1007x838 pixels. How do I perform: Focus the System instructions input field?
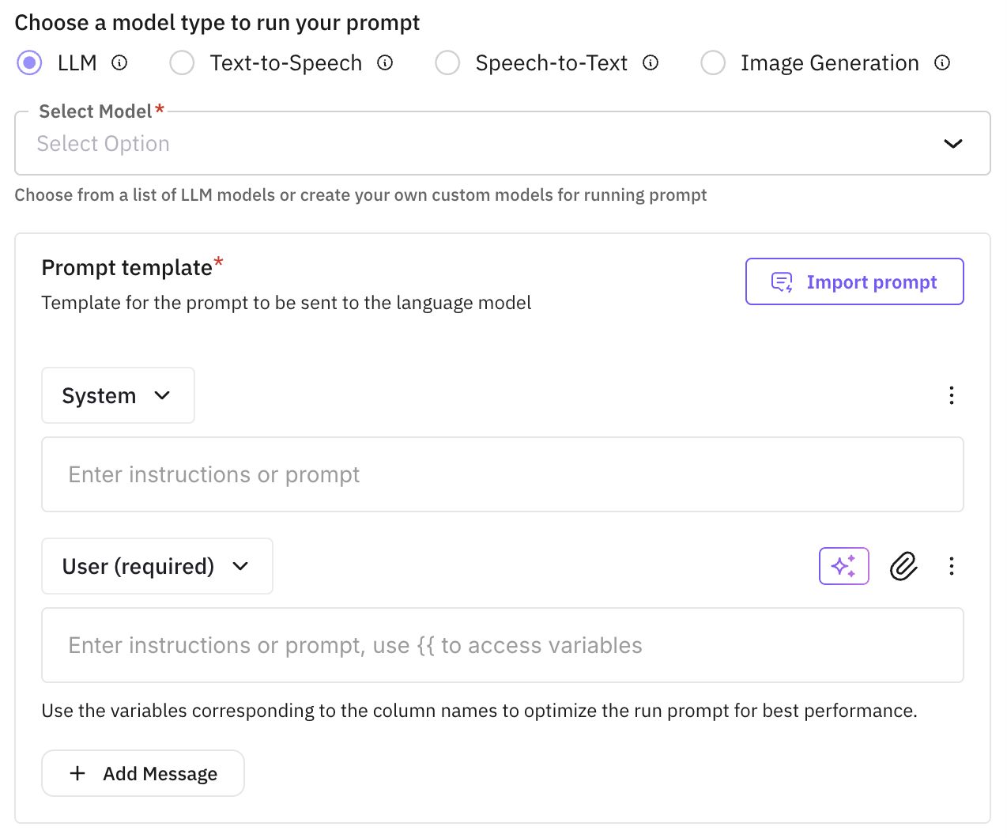pos(502,474)
